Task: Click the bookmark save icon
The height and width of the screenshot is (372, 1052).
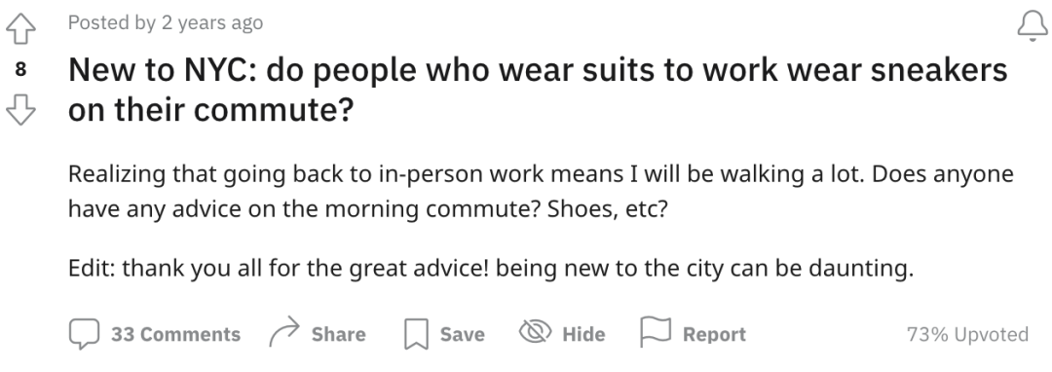Action: click(x=416, y=334)
